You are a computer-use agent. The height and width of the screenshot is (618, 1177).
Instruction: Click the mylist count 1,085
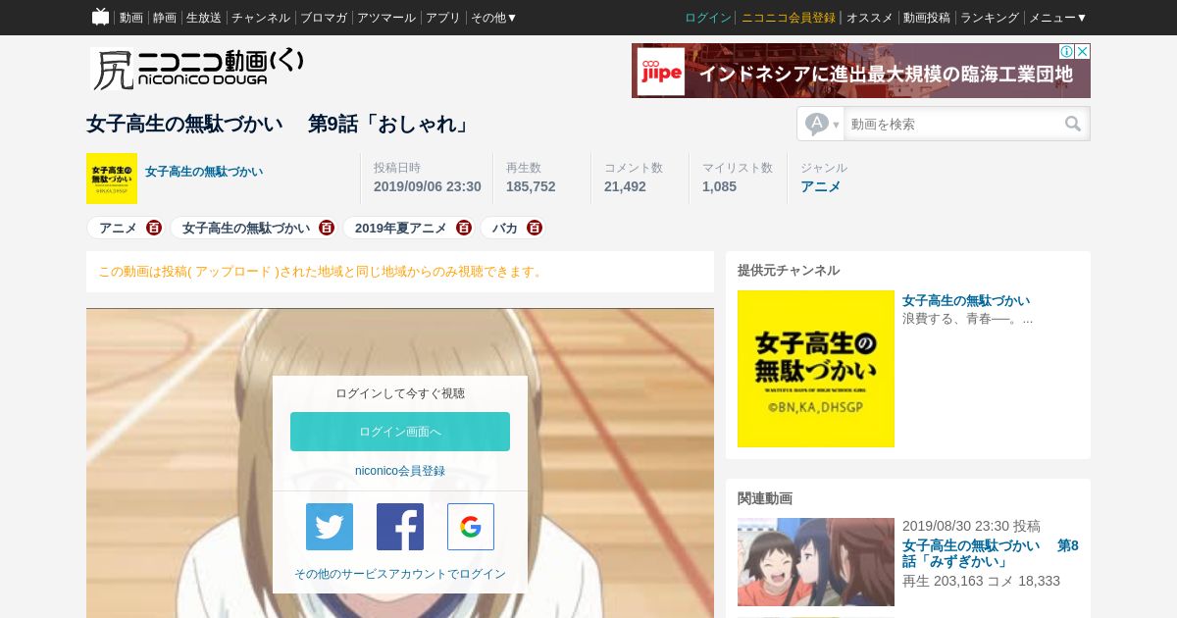[x=719, y=186]
